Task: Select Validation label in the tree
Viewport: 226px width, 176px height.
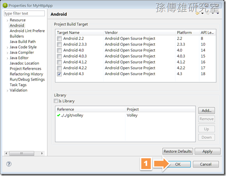Action: coord(18,90)
